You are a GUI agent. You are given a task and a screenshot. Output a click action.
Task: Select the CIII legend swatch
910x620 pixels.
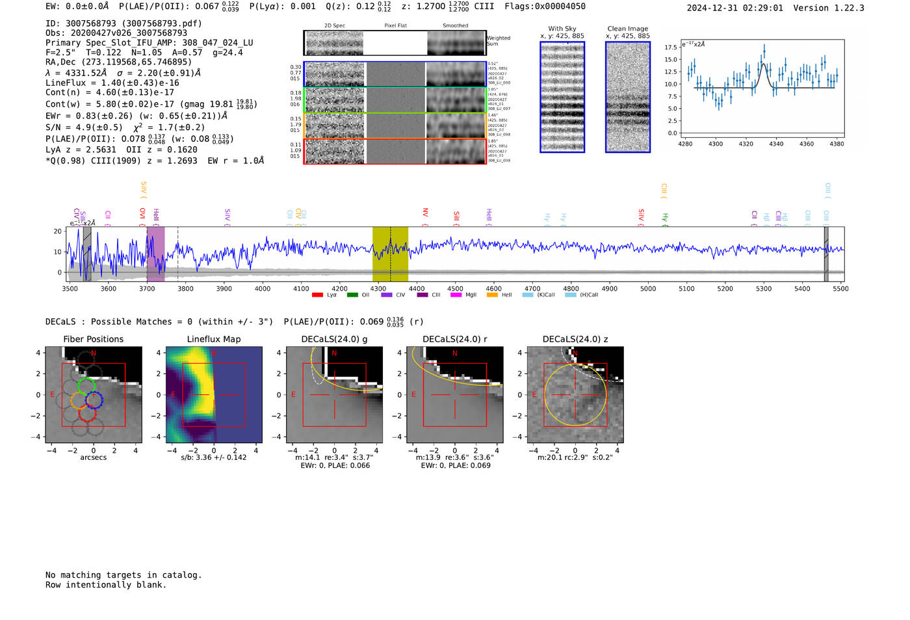click(422, 295)
